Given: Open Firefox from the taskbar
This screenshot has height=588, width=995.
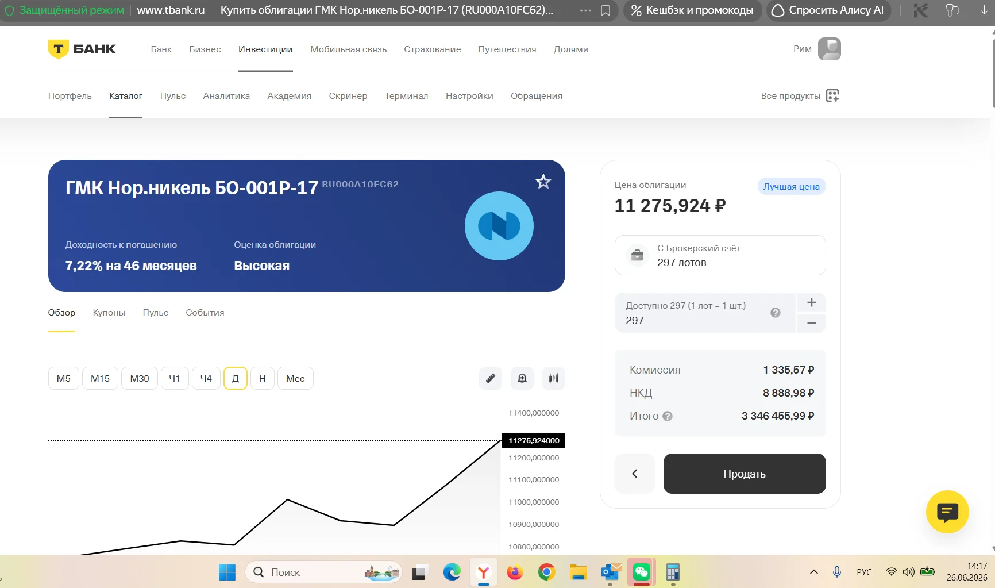Looking at the screenshot, I should point(515,572).
